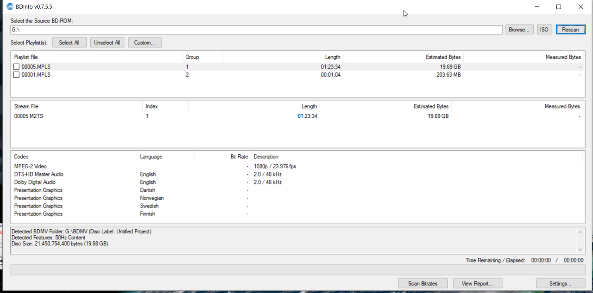The image size is (593, 293).
Task: Sort playlists by Length column header
Action: (x=283, y=57)
